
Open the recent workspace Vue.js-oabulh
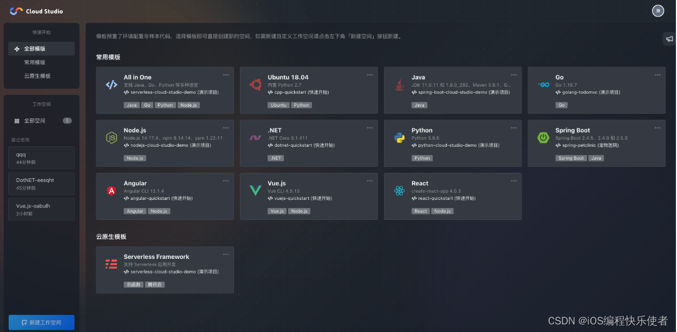(42, 209)
